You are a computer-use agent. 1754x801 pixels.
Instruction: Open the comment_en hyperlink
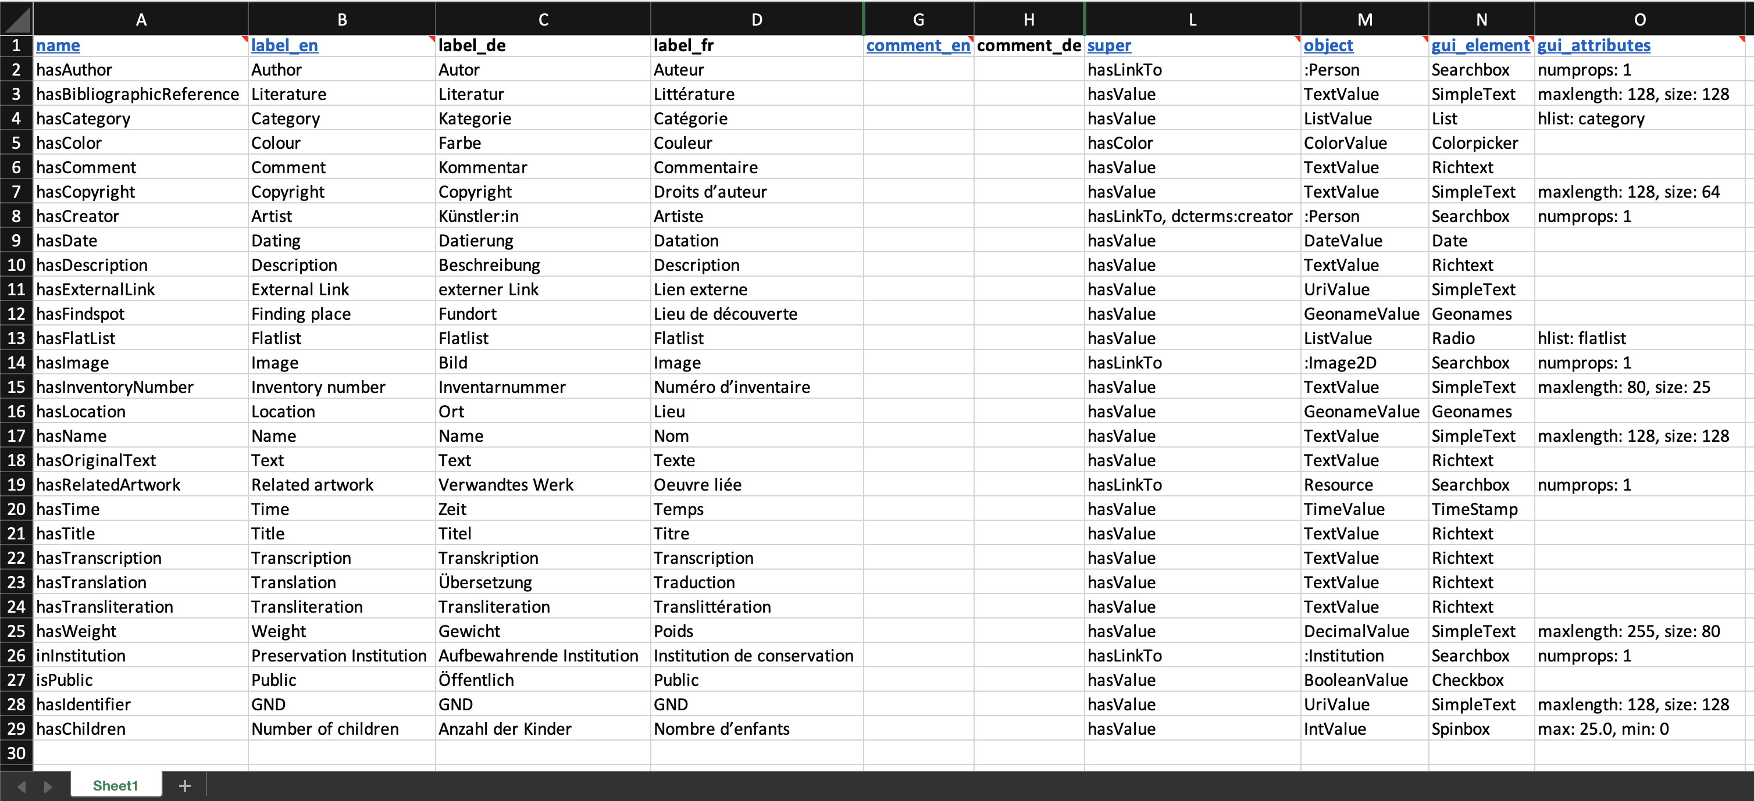917,45
